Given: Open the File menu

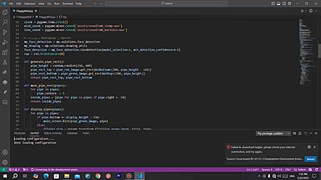Looking at the screenshot, I should point(11,3).
